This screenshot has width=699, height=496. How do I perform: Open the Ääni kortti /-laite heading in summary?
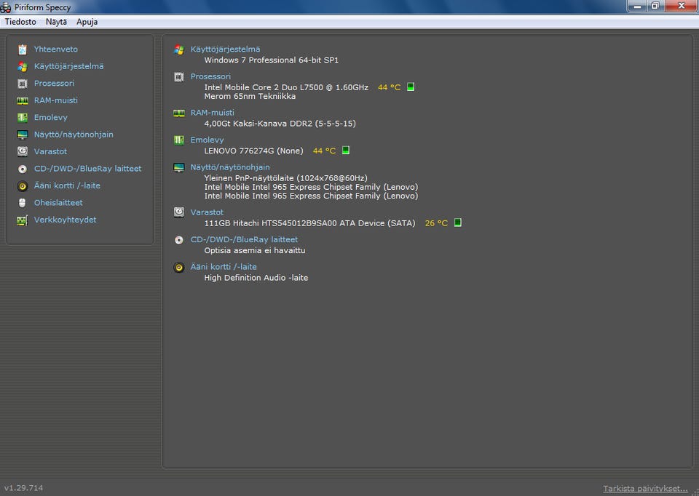(x=224, y=267)
